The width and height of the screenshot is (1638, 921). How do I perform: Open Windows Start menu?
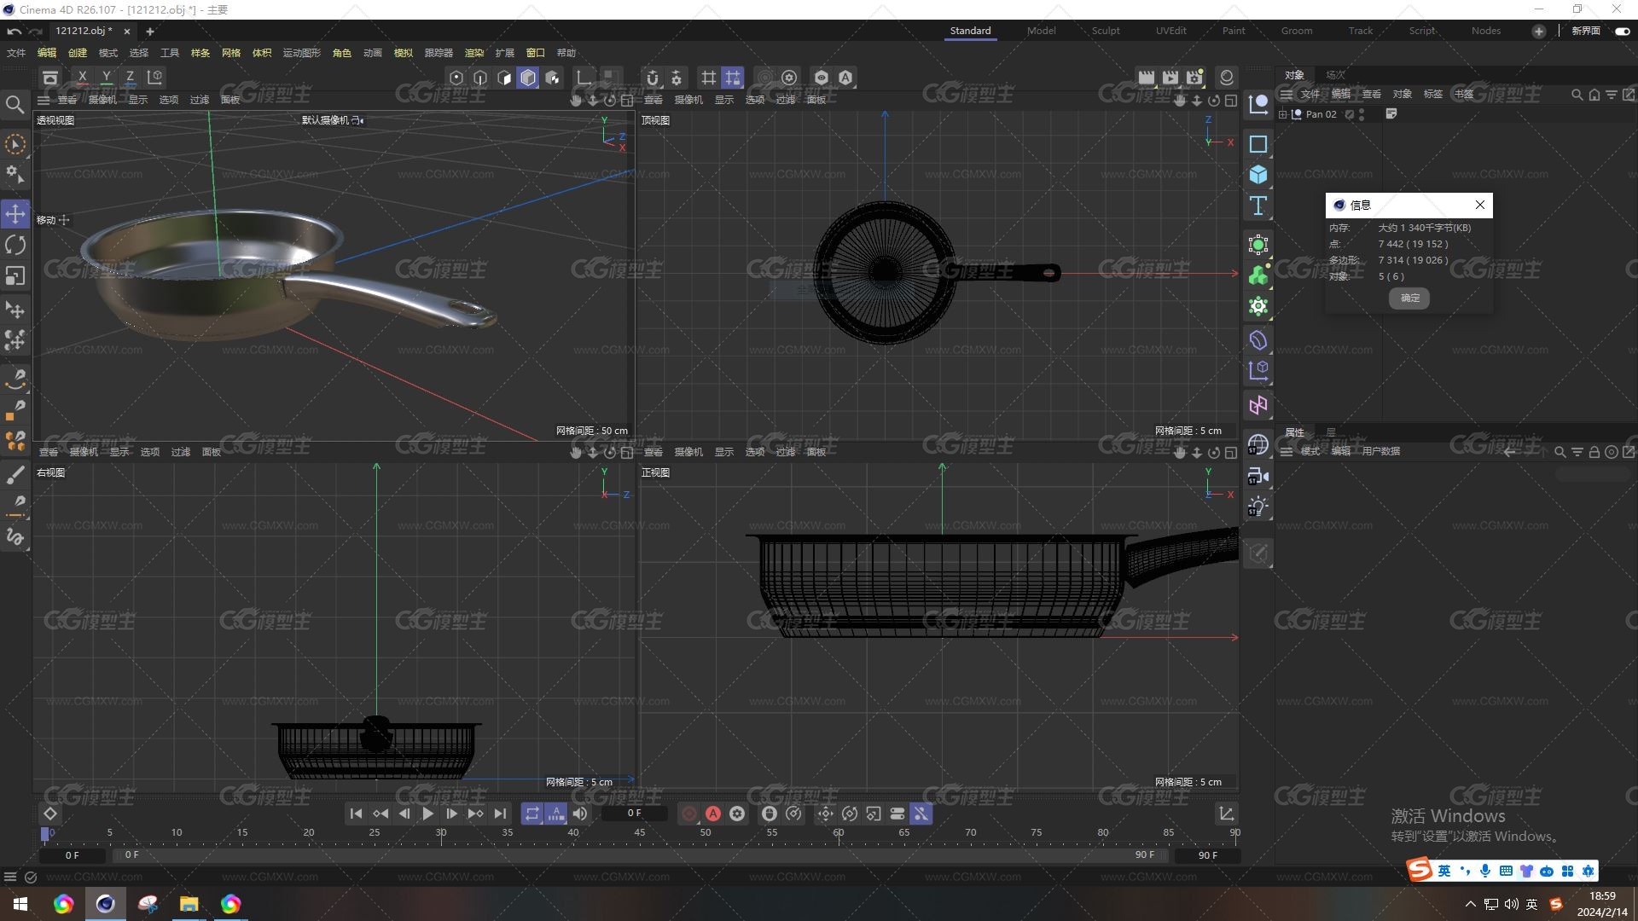tap(20, 904)
